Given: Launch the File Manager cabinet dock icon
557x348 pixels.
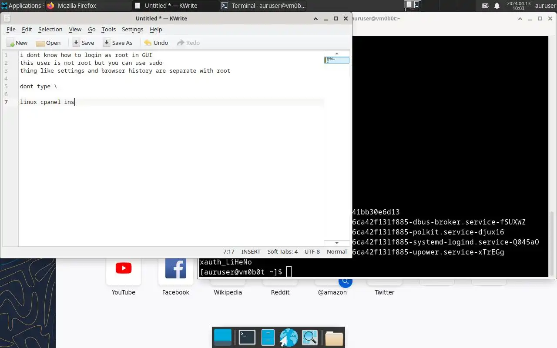Looking at the screenshot, I should (x=268, y=337).
